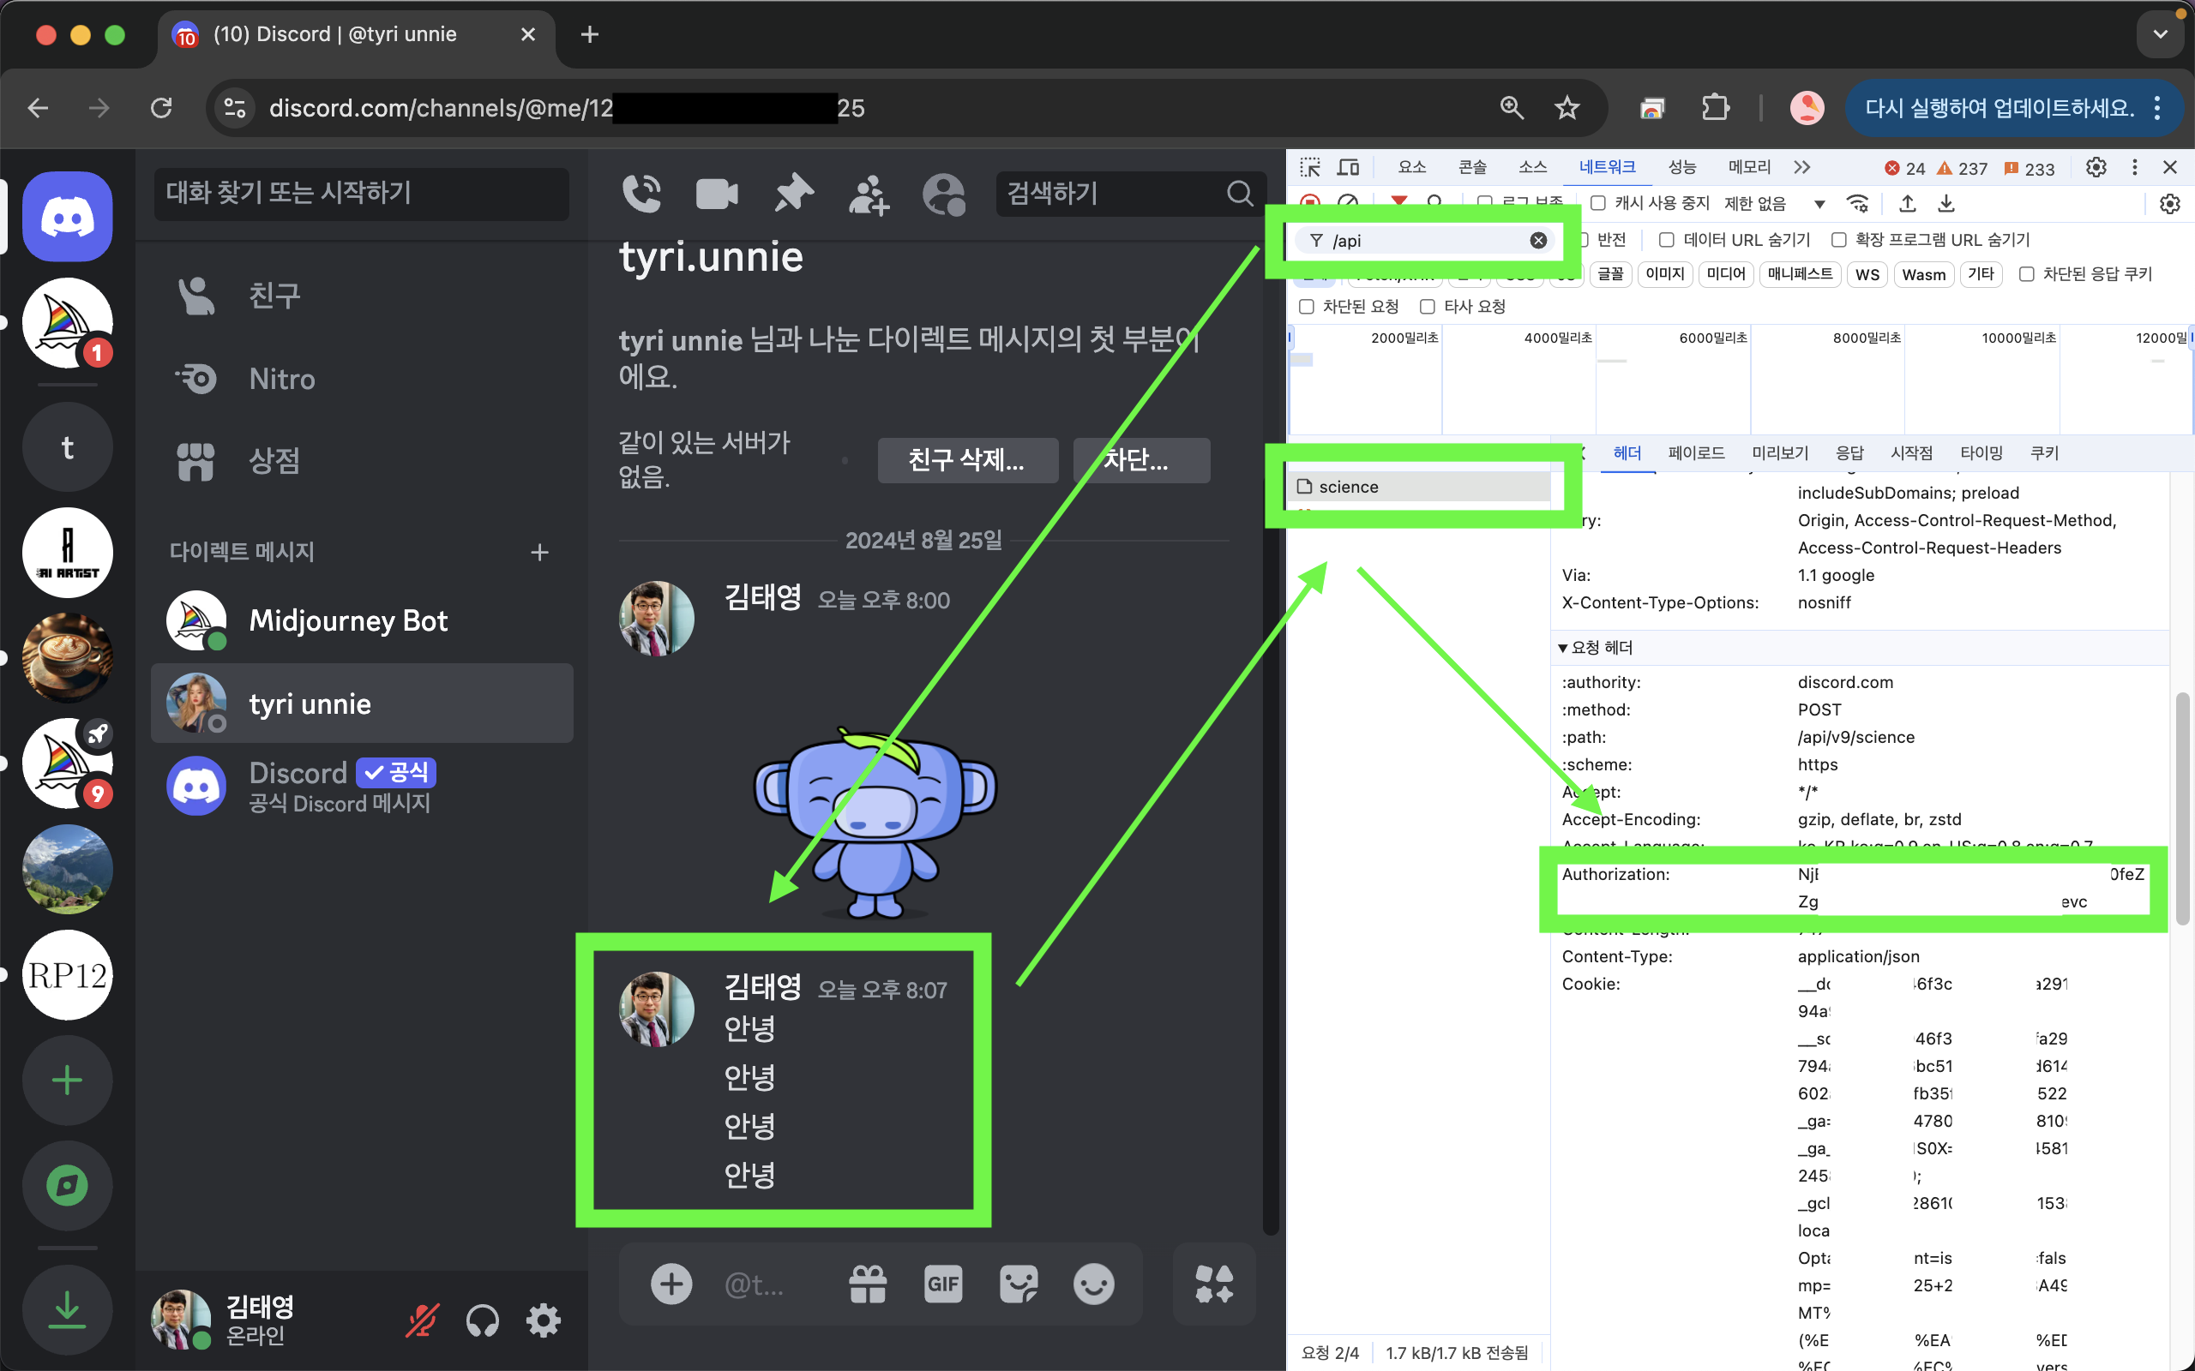This screenshot has height=1371, width=2195.
Task: Open the 친구 friends page
Action: [362, 296]
